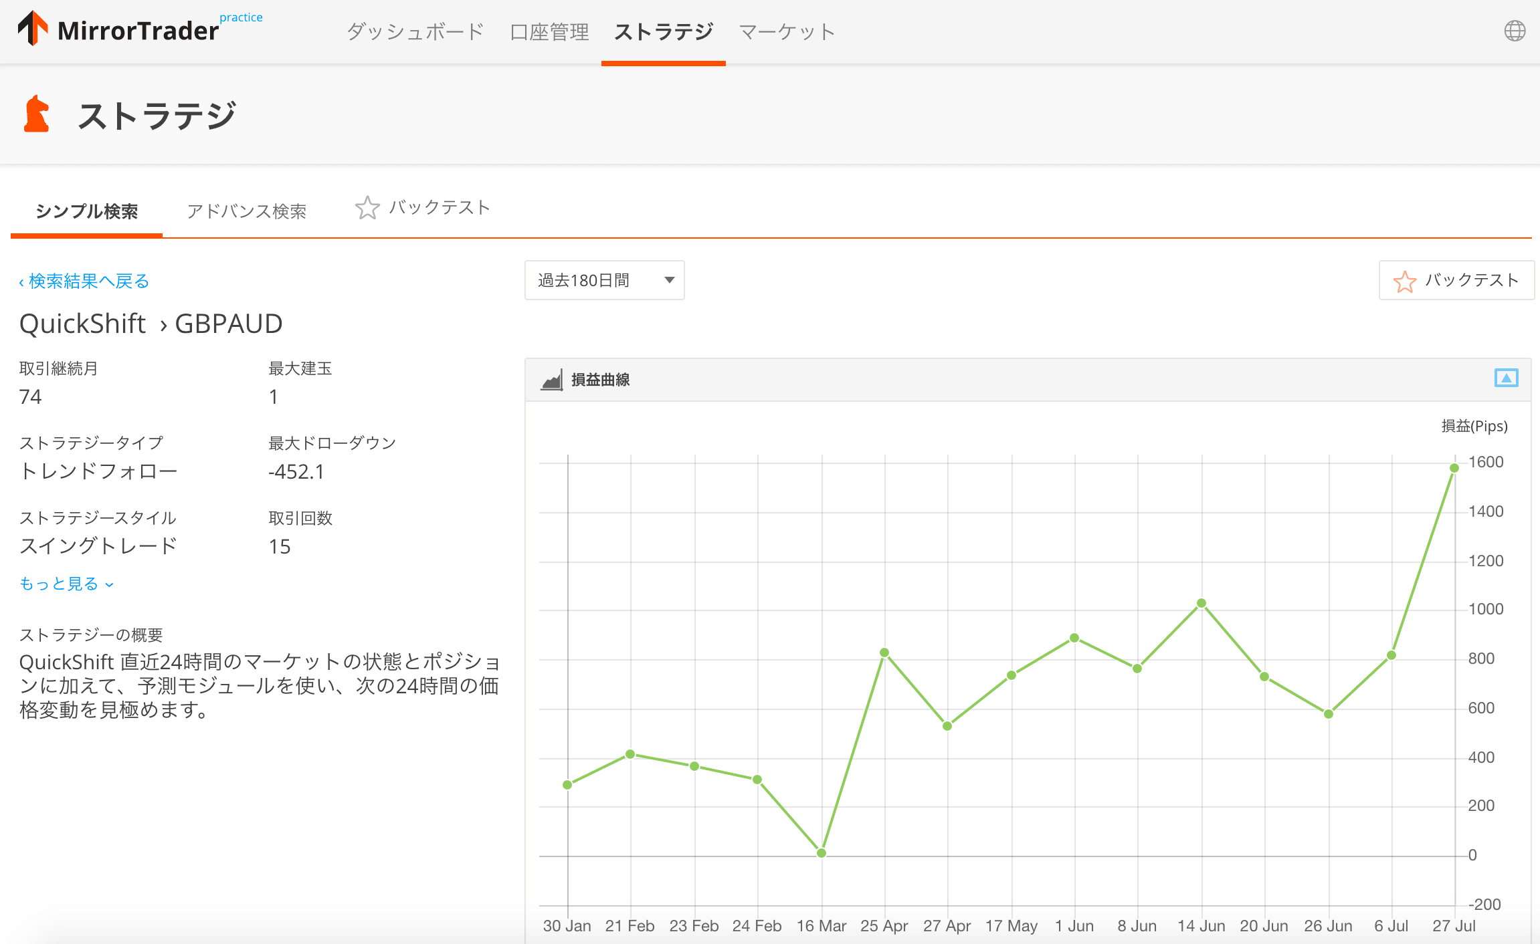Collapse the 損益曲線 panel with the blue triangle
1540x944 pixels.
(x=1506, y=378)
